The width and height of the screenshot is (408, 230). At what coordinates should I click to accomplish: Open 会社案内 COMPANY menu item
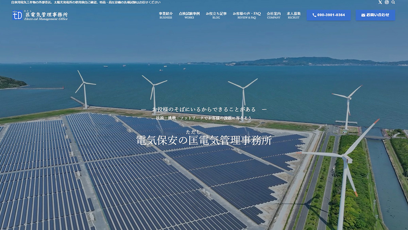pyautogui.click(x=274, y=15)
